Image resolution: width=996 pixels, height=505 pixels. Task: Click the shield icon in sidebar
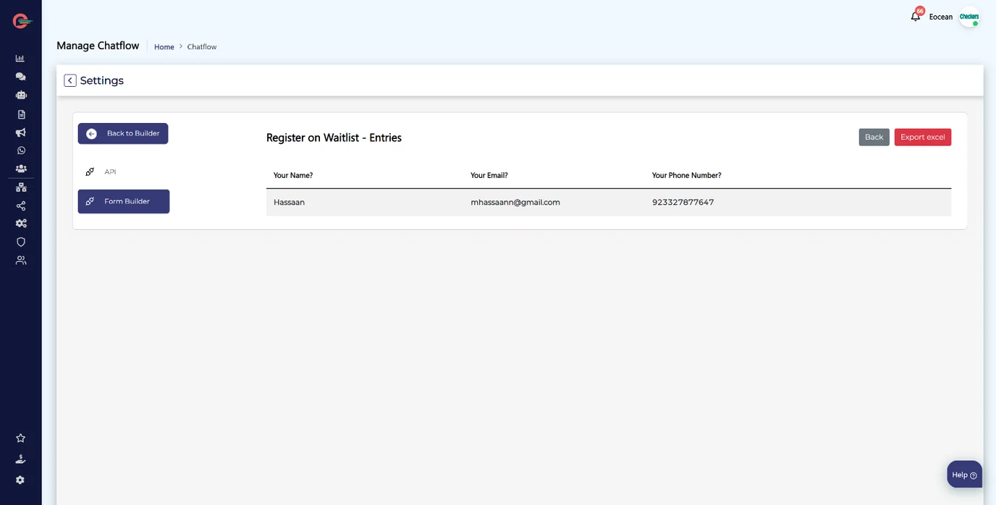click(20, 242)
